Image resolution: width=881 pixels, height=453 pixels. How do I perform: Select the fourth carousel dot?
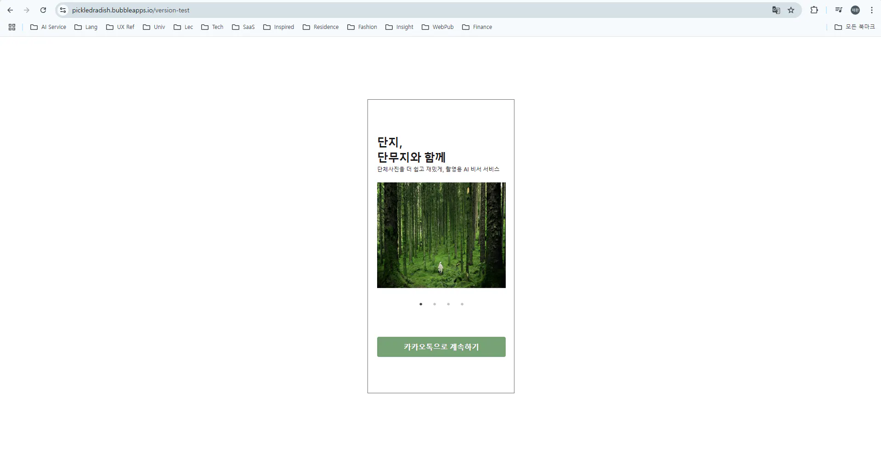[462, 304]
